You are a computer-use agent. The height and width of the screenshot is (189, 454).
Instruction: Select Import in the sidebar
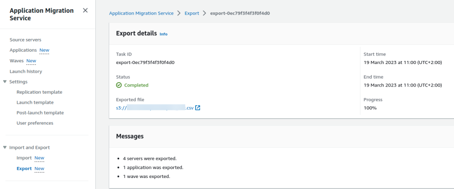click(24, 158)
